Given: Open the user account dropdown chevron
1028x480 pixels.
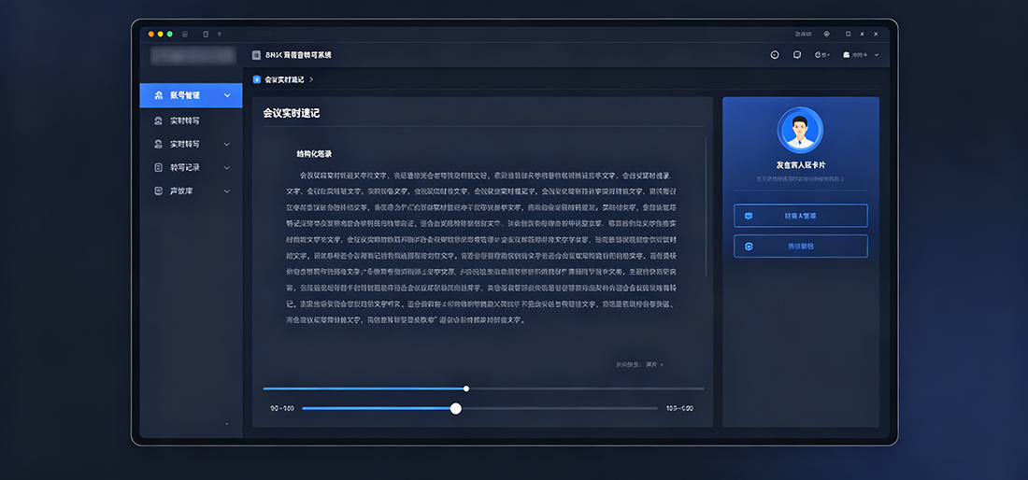Looking at the screenshot, I should click(877, 55).
